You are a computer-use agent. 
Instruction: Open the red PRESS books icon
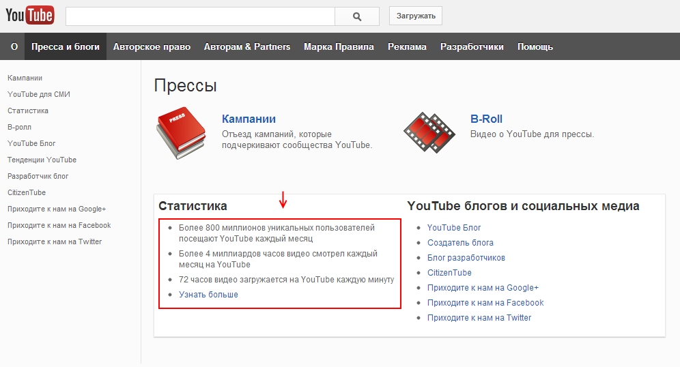(182, 132)
